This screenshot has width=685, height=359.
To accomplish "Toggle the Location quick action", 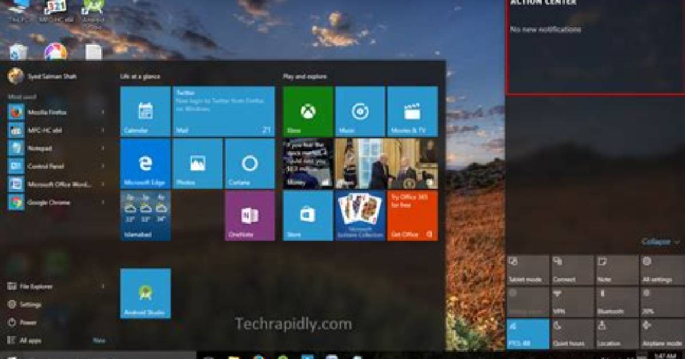I will (617, 334).
